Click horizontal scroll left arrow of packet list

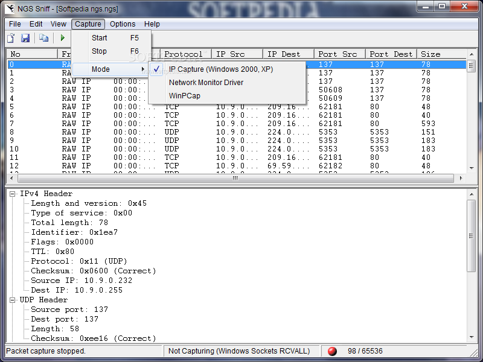(11, 178)
